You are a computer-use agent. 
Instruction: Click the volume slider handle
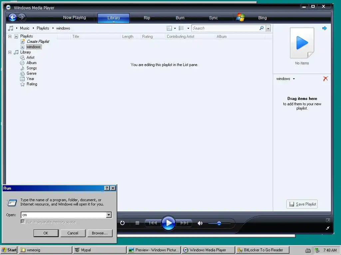click(219, 223)
